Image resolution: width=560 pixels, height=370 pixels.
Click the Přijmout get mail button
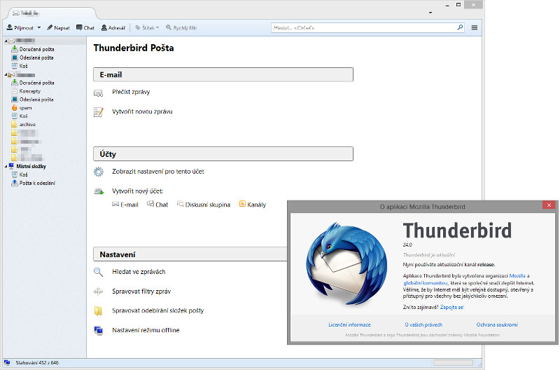click(x=20, y=27)
